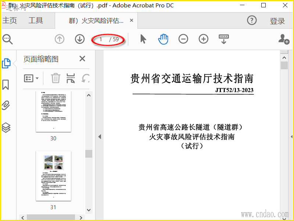Click the page label 30
The image size is (294, 221).
53,138
